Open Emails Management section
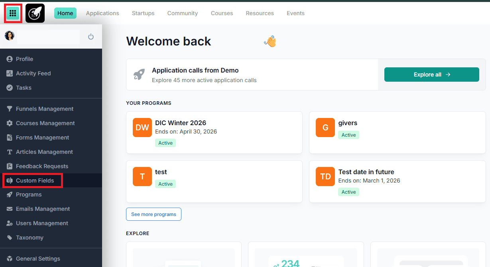The image size is (490, 267). coord(43,209)
